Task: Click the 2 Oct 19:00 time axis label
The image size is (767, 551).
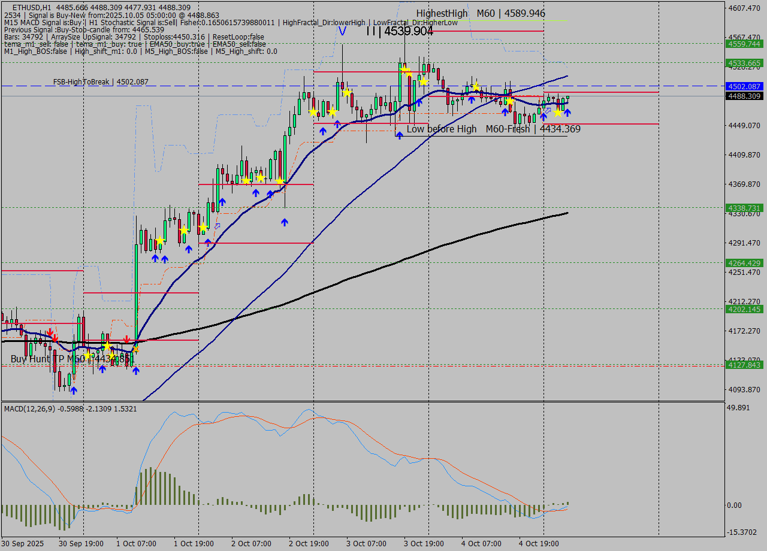Action: (309, 544)
